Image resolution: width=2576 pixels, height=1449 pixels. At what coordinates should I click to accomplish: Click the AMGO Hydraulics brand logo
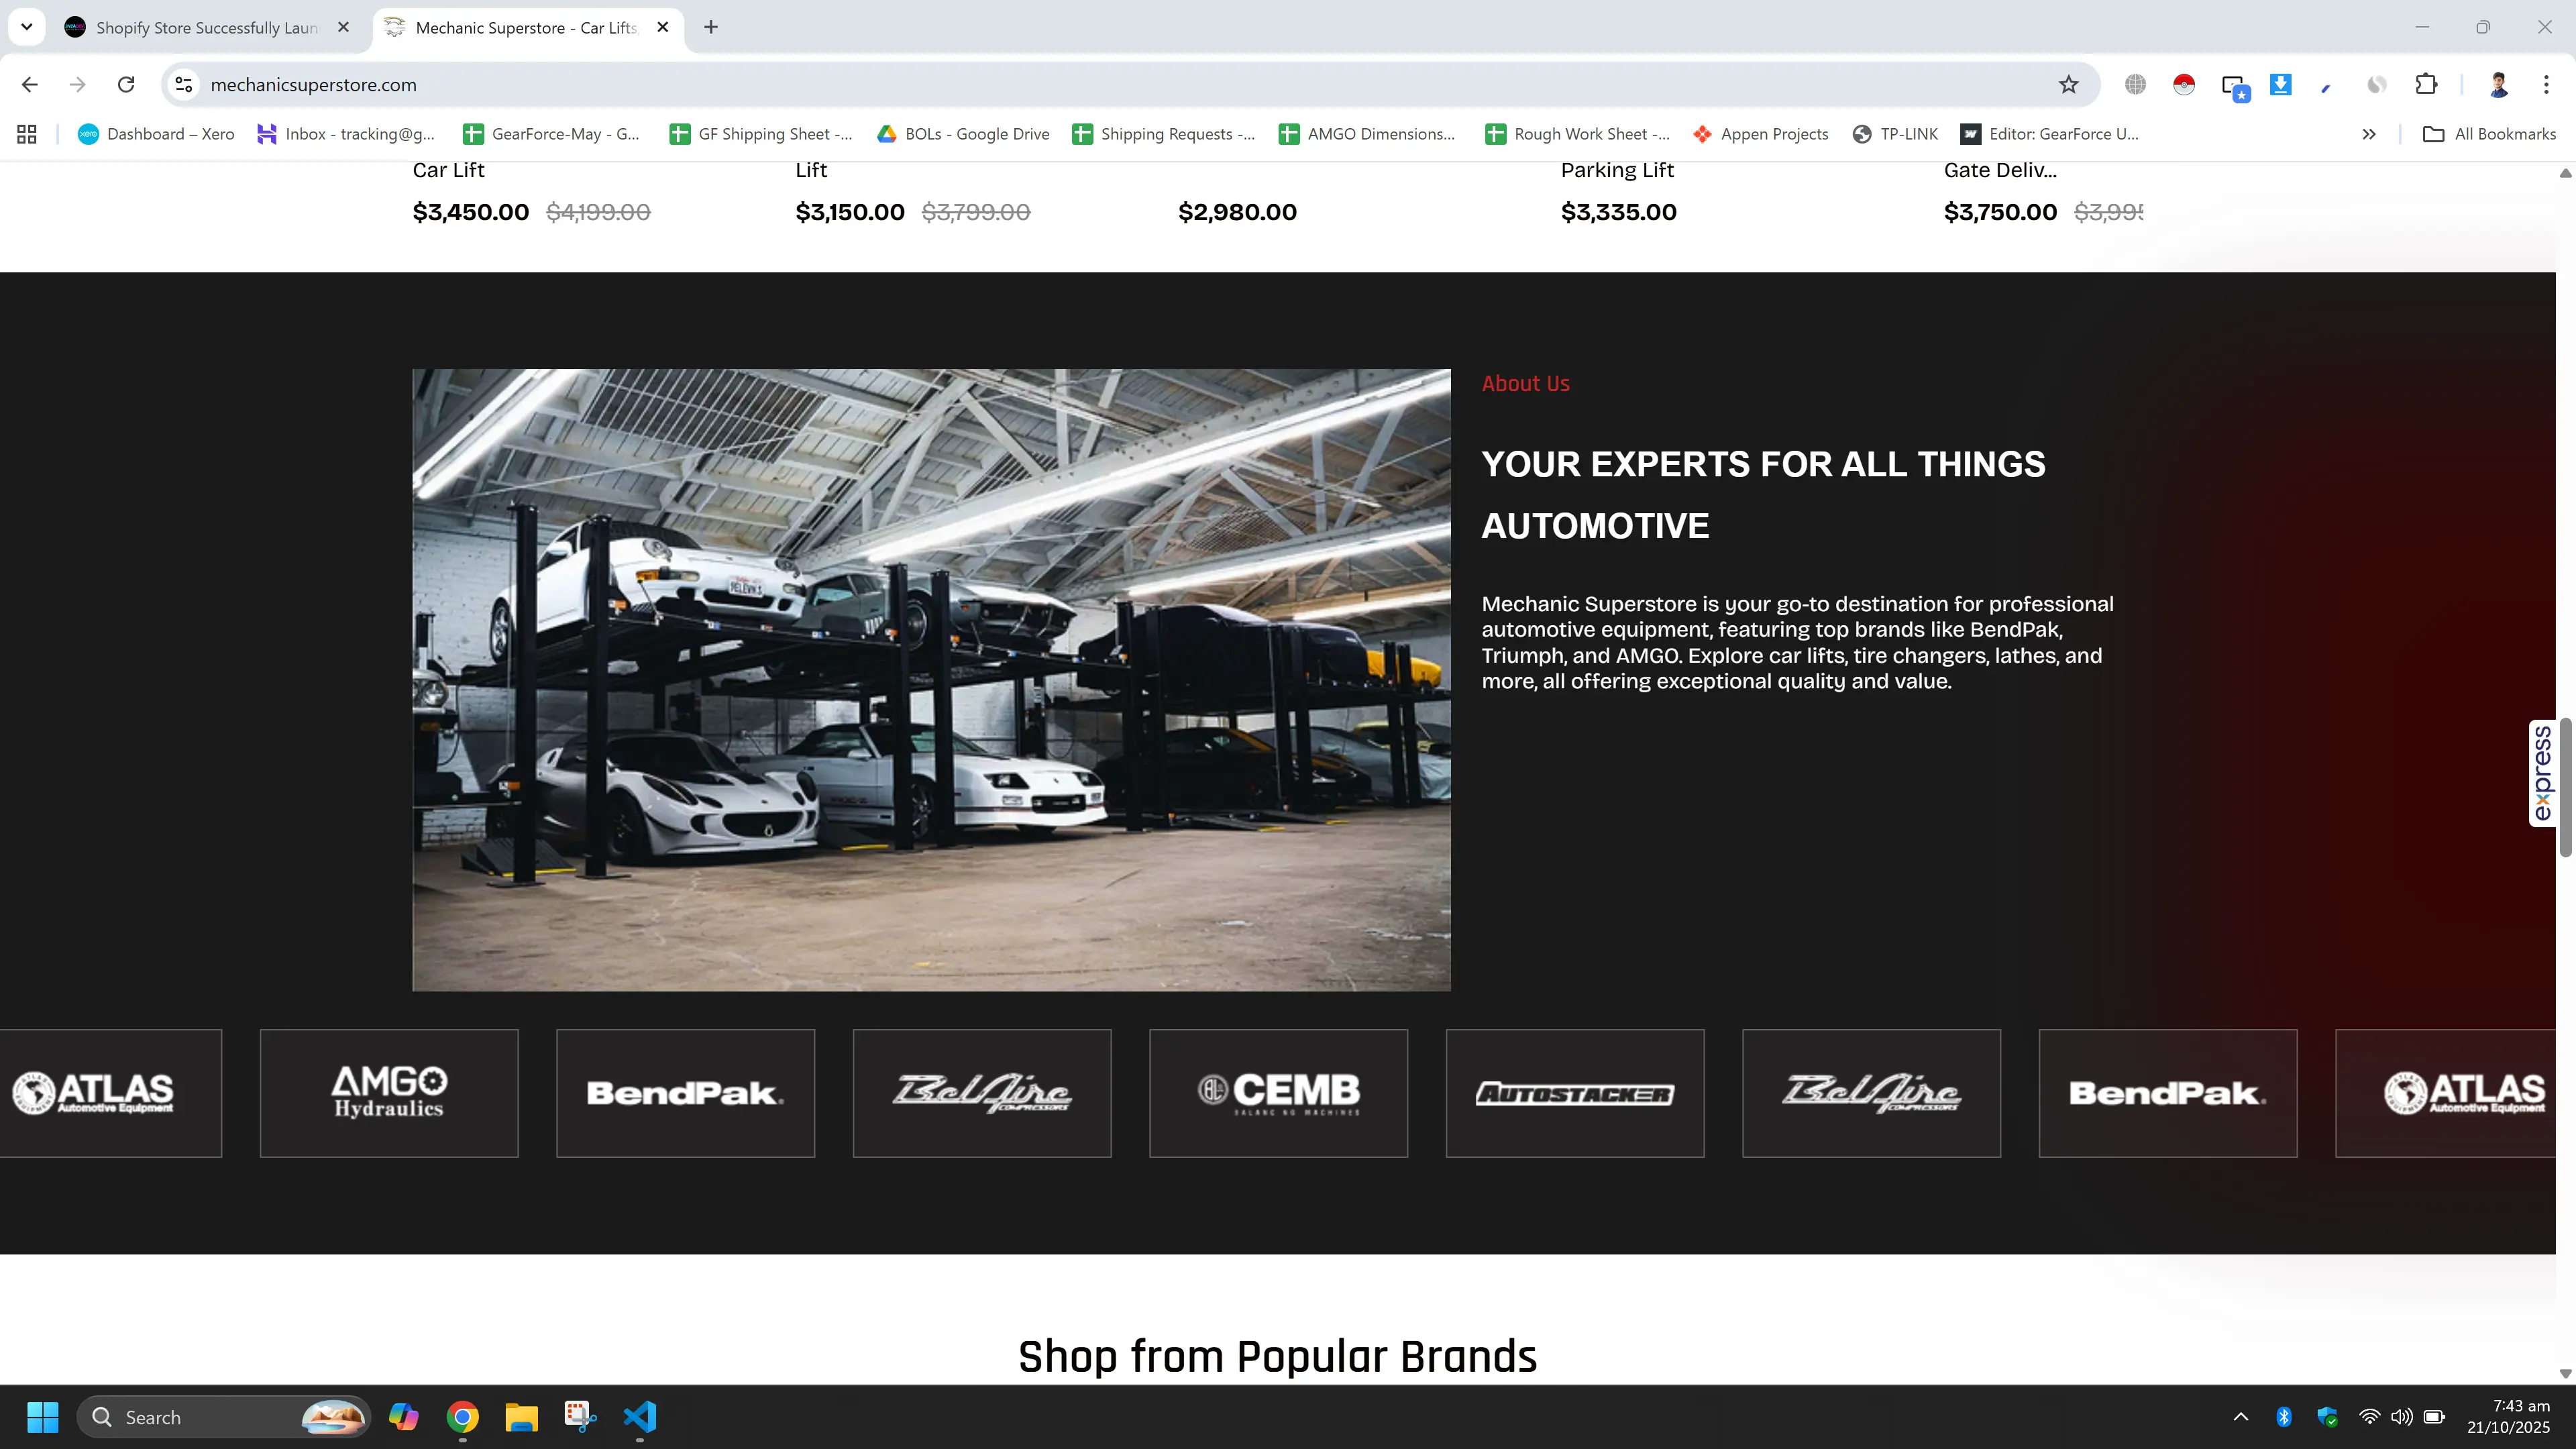[389, 1093]
